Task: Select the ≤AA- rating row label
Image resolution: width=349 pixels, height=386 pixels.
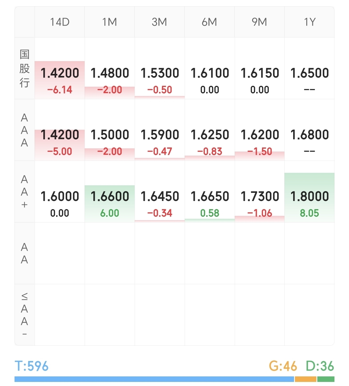Action: 24,315
